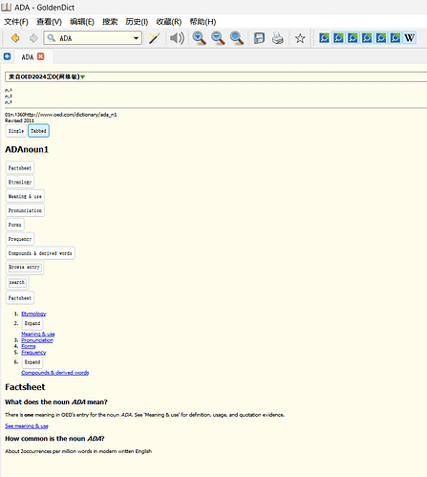This screenshot has width=427, height=477.
Task: Close the ADA tab
Action: pos(41,56)
